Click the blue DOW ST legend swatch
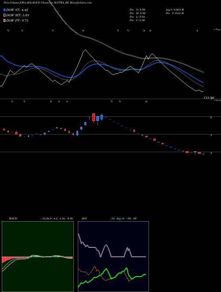Viewport: 221px width, 292px height. point(4,10)
